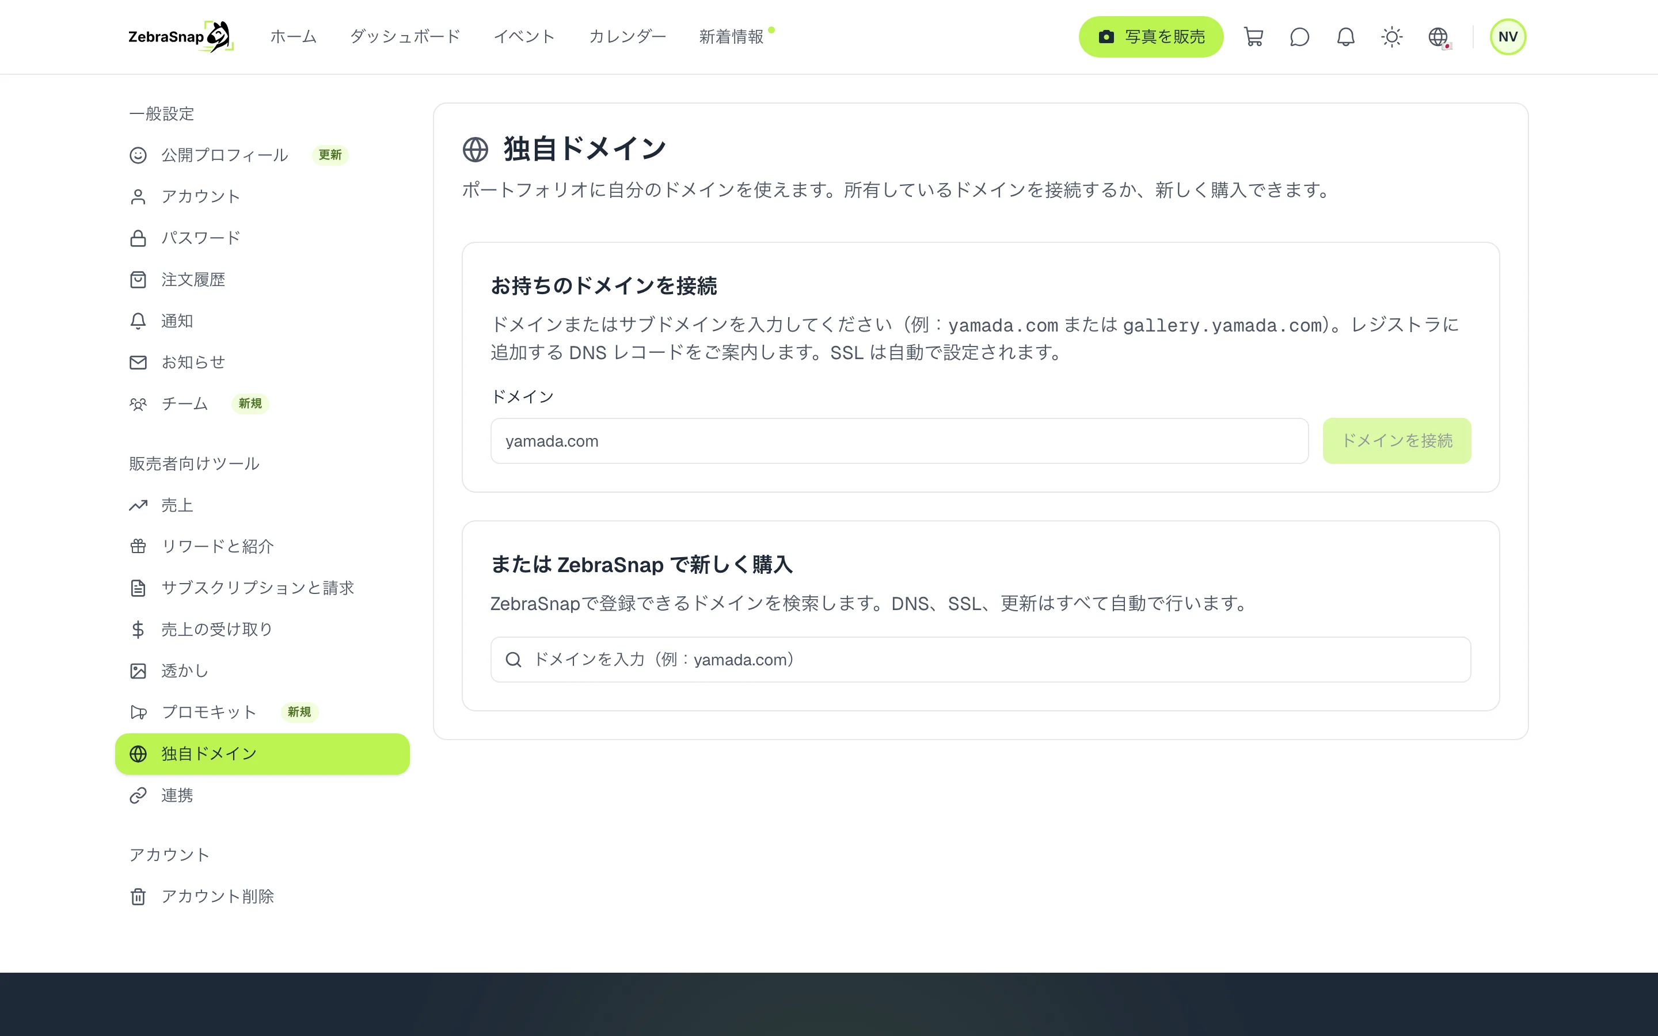Click the ドメインを接続 button
The width and height of the screenshot is (1658, 1036).
coord(1396,440)
